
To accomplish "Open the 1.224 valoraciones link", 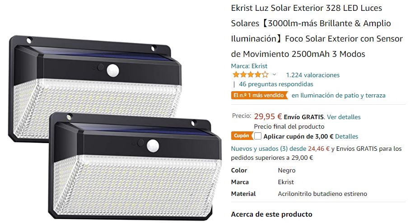I will coord(313,75).
